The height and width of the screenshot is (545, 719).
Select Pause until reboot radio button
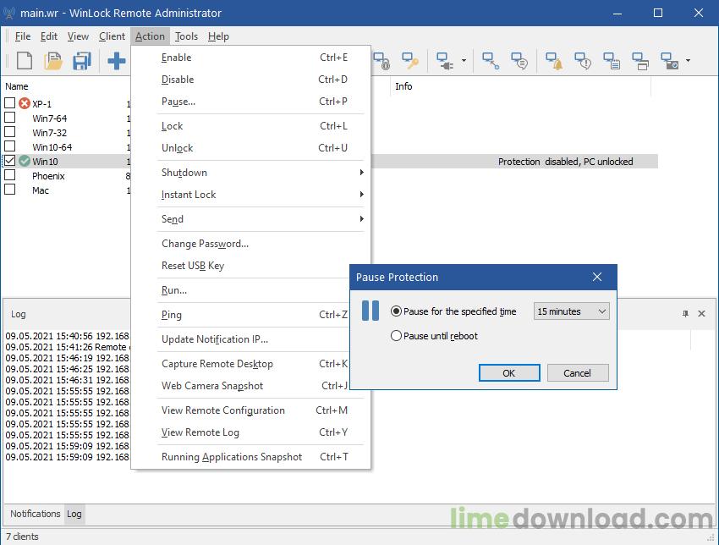(396, 336)
